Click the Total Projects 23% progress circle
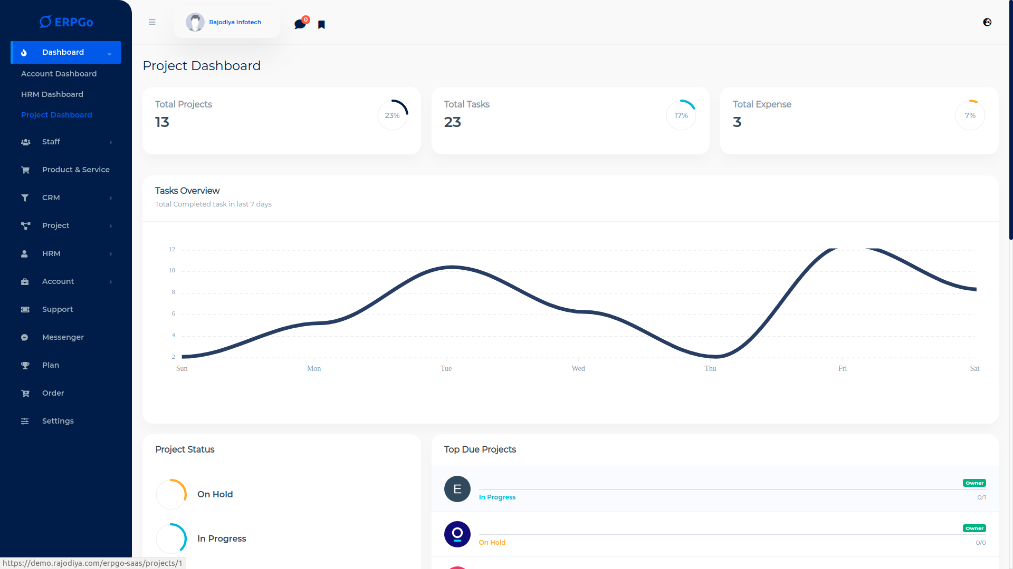 [393, 115]
